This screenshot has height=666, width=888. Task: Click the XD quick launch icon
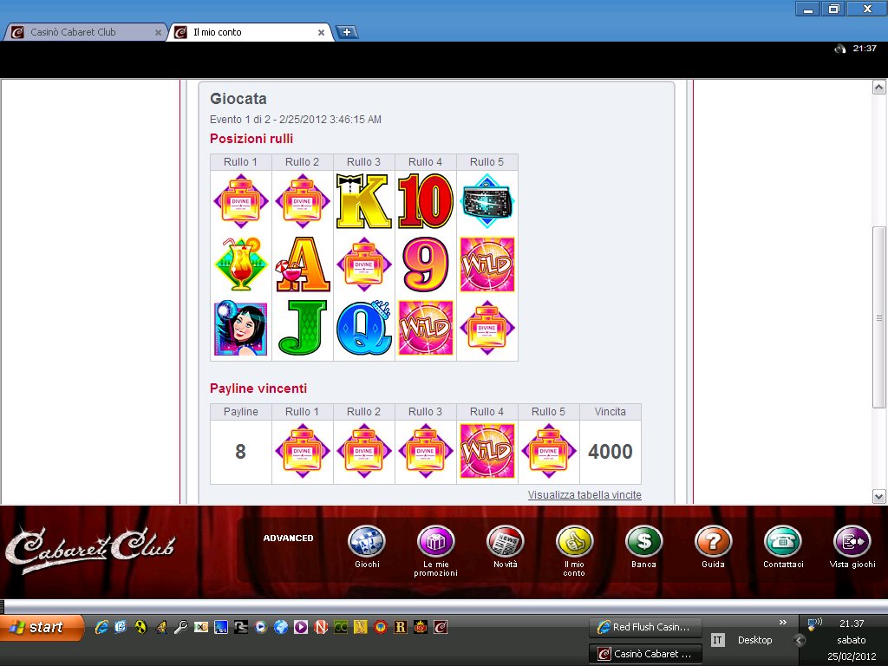pyautogui.click(x=200, y=627)
